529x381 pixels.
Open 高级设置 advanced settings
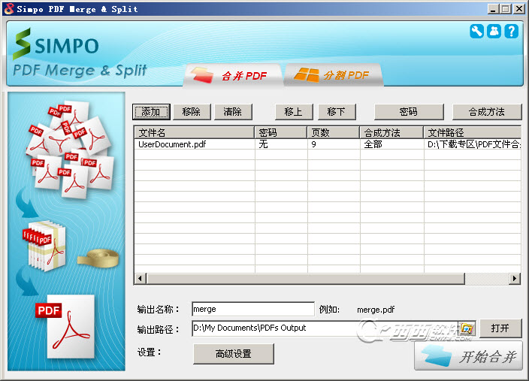coord(234,354)
